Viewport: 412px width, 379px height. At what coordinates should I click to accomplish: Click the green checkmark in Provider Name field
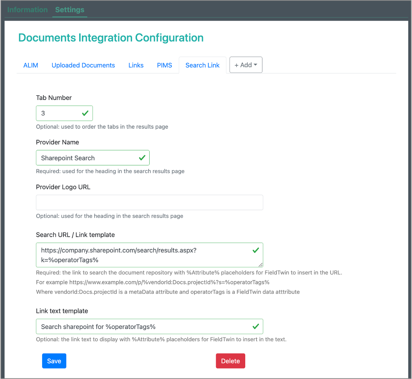142,158
